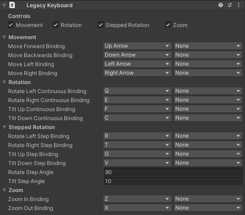
Task: Toggle the Stepped Rotation checkbox
Action: coord(101,25)
